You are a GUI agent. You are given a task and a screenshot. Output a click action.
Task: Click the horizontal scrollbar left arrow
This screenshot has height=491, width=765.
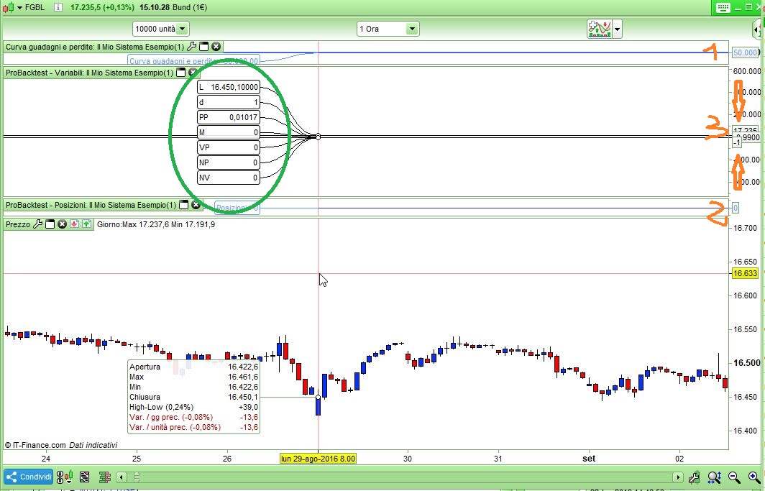[122, 477]
